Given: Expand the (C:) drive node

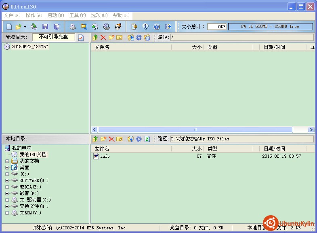Looking at the screenshot, I should 7,174.
